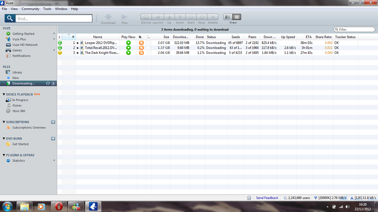Open Opera browser from taskbar
Image resolution: width=378 pixels, height=212 pixels.
pos(59,206)
